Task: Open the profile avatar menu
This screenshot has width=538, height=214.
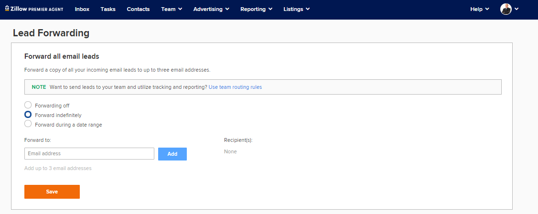Action: (x=506, y=9)
